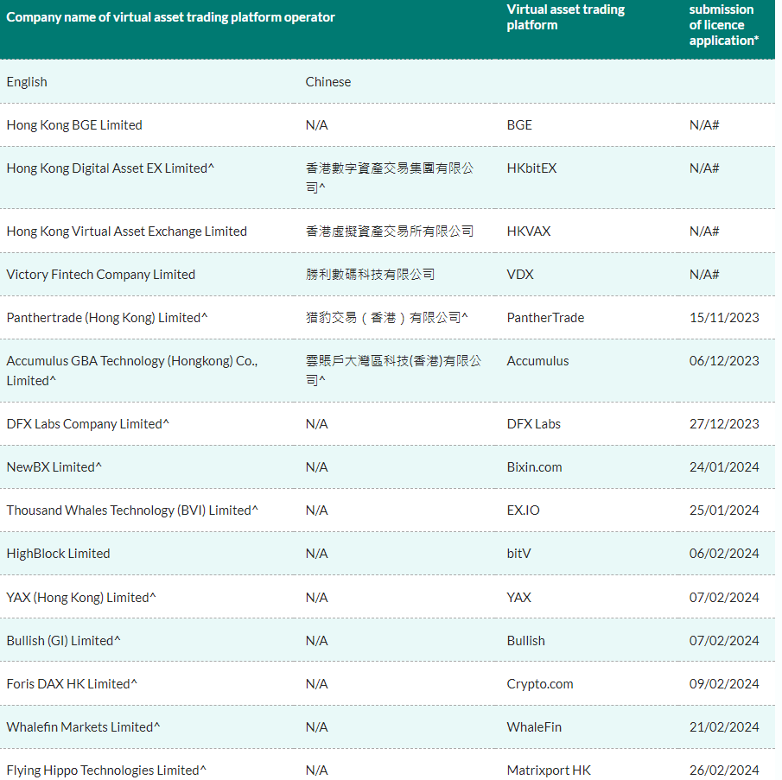Click '07/02/2024' date in the Bullish row
The image size is (782, 780).
[724, 641]
